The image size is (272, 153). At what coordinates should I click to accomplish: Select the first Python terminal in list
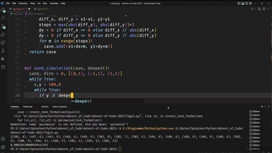255,111
